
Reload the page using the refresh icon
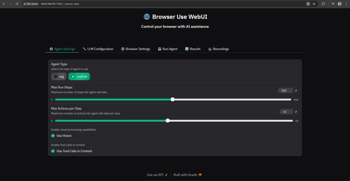tap(17, 4)
